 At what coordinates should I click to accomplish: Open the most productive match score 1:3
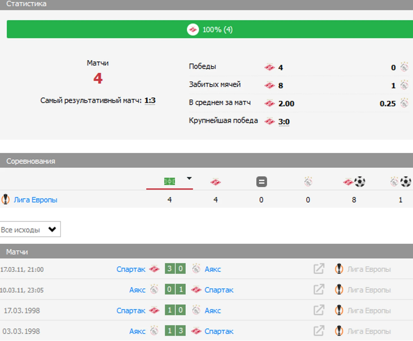click(x=150, y=100)
